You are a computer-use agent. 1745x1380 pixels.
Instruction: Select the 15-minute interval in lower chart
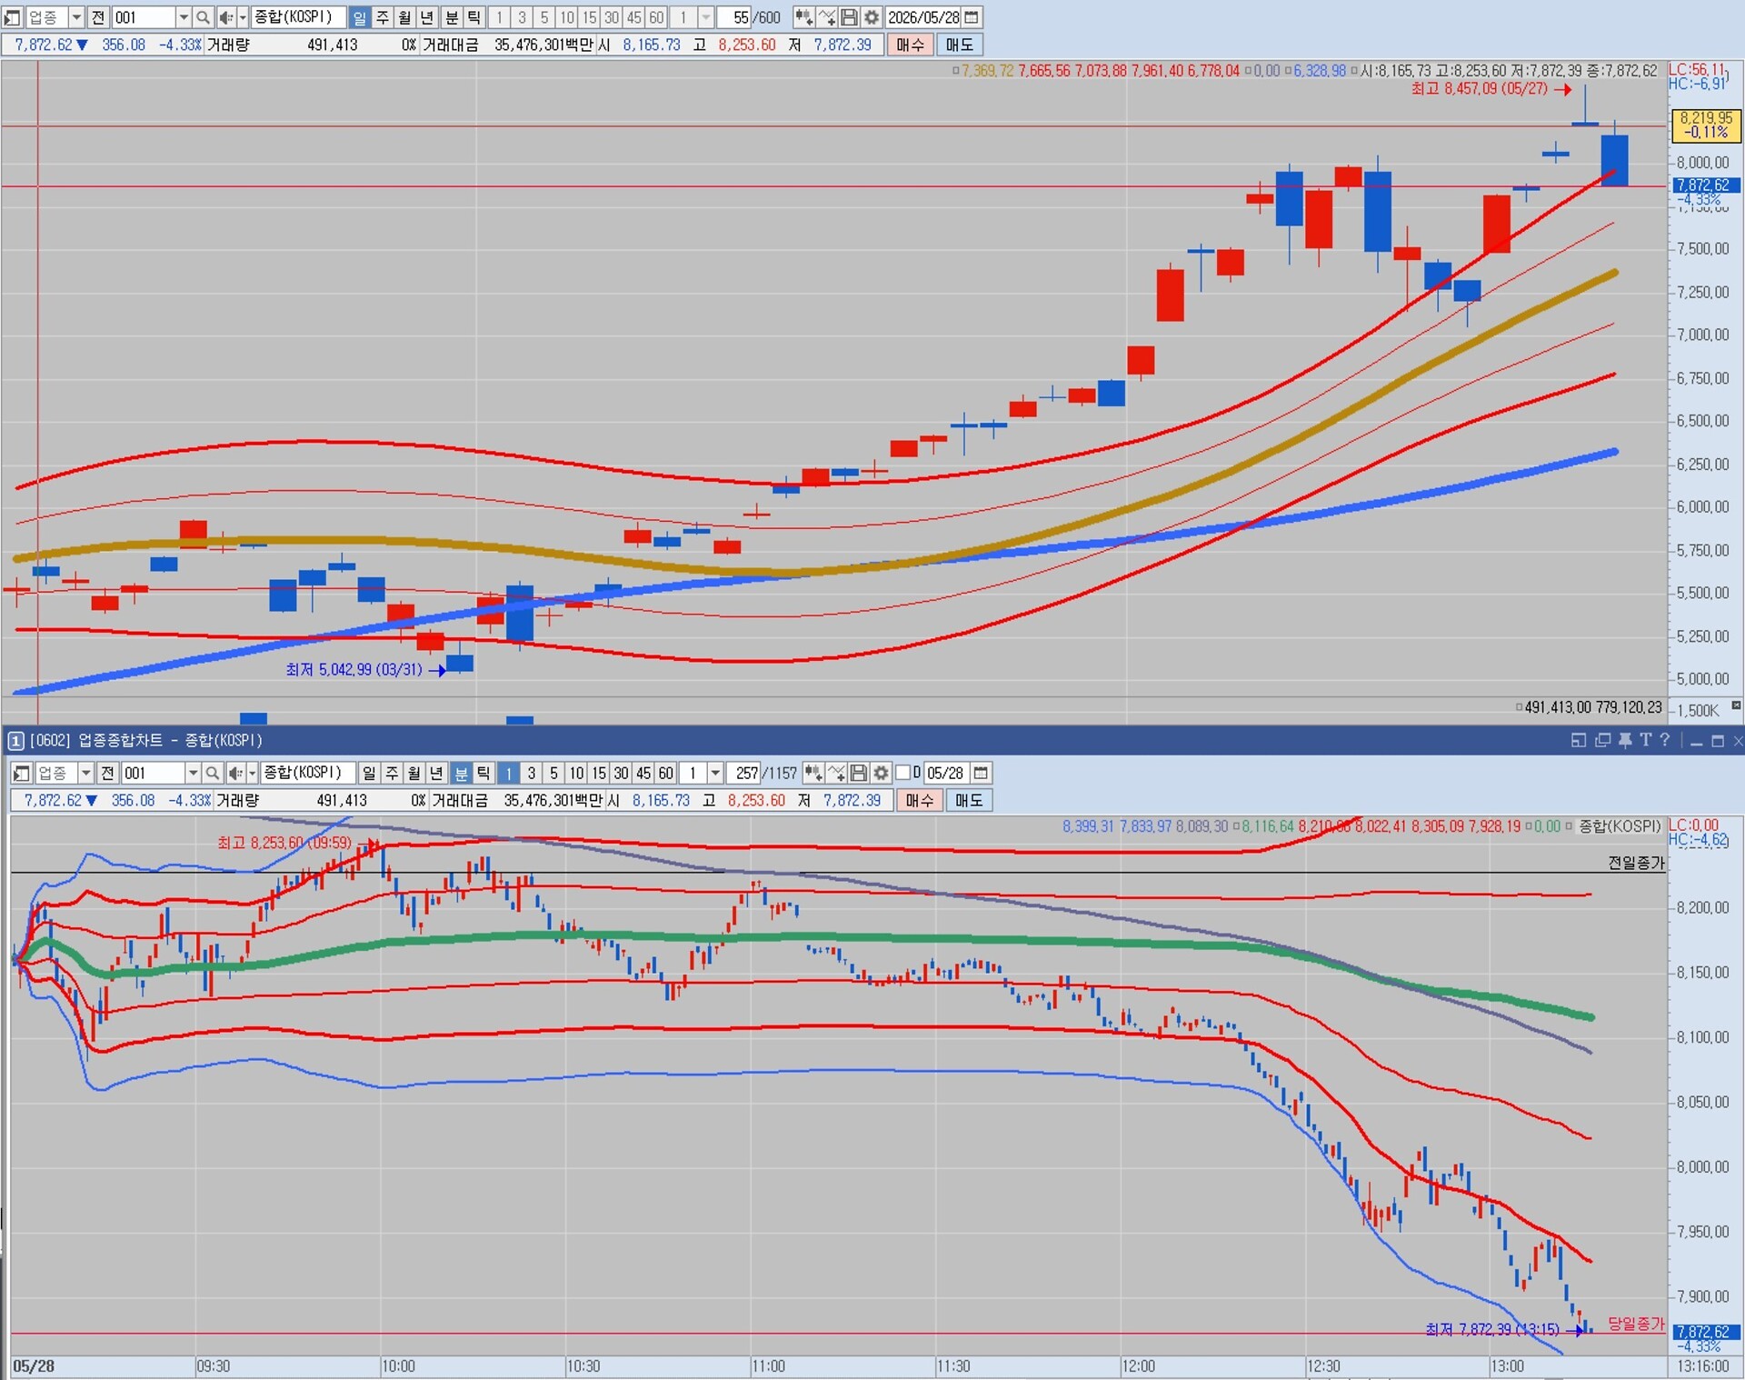pyautogui.click(x=599, y=773)
